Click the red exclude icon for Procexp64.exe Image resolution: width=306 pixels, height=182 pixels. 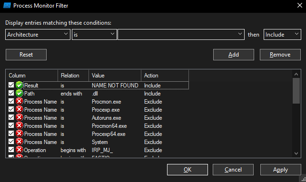[20, 134]
